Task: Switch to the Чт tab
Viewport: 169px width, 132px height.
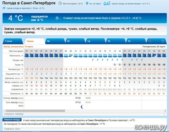Action: pos(116,41)
